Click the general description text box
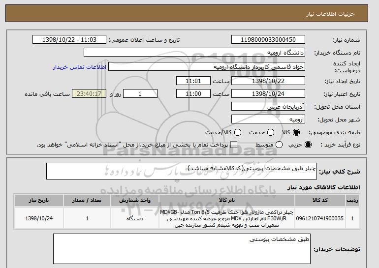Screen dimensions: 379x268 coord(182,171)
